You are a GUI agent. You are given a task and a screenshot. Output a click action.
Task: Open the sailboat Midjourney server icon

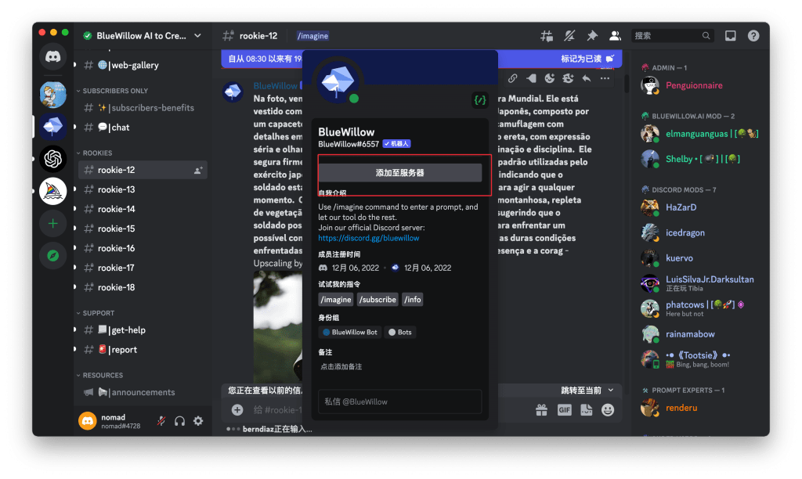[52, 191]
